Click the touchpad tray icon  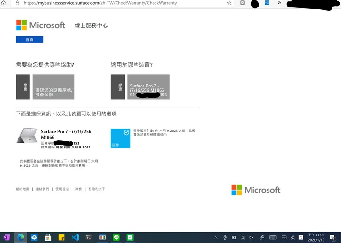point(284,238)
